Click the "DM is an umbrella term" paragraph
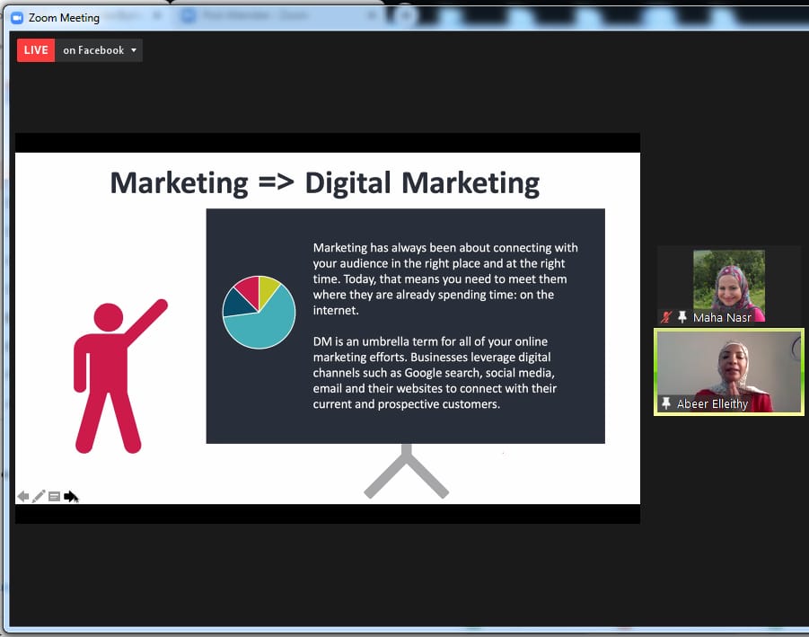Image resolution: width=809 pixels, height=637 pixels. click(435, 373)
